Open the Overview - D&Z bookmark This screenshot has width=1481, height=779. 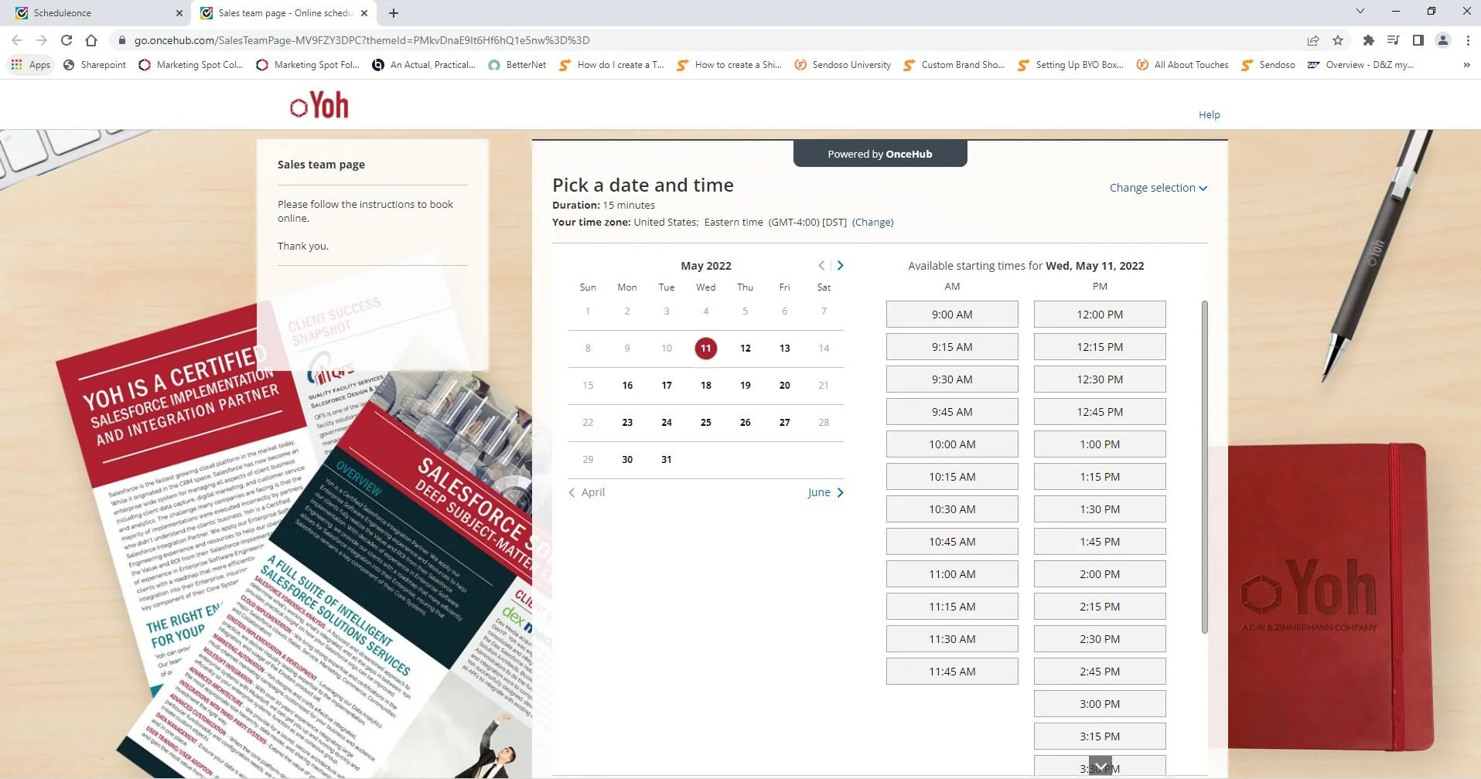[x=1360, y=65]
